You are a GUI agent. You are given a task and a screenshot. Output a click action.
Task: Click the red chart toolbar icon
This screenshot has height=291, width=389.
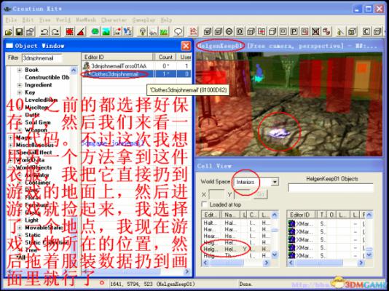(193, 32)
